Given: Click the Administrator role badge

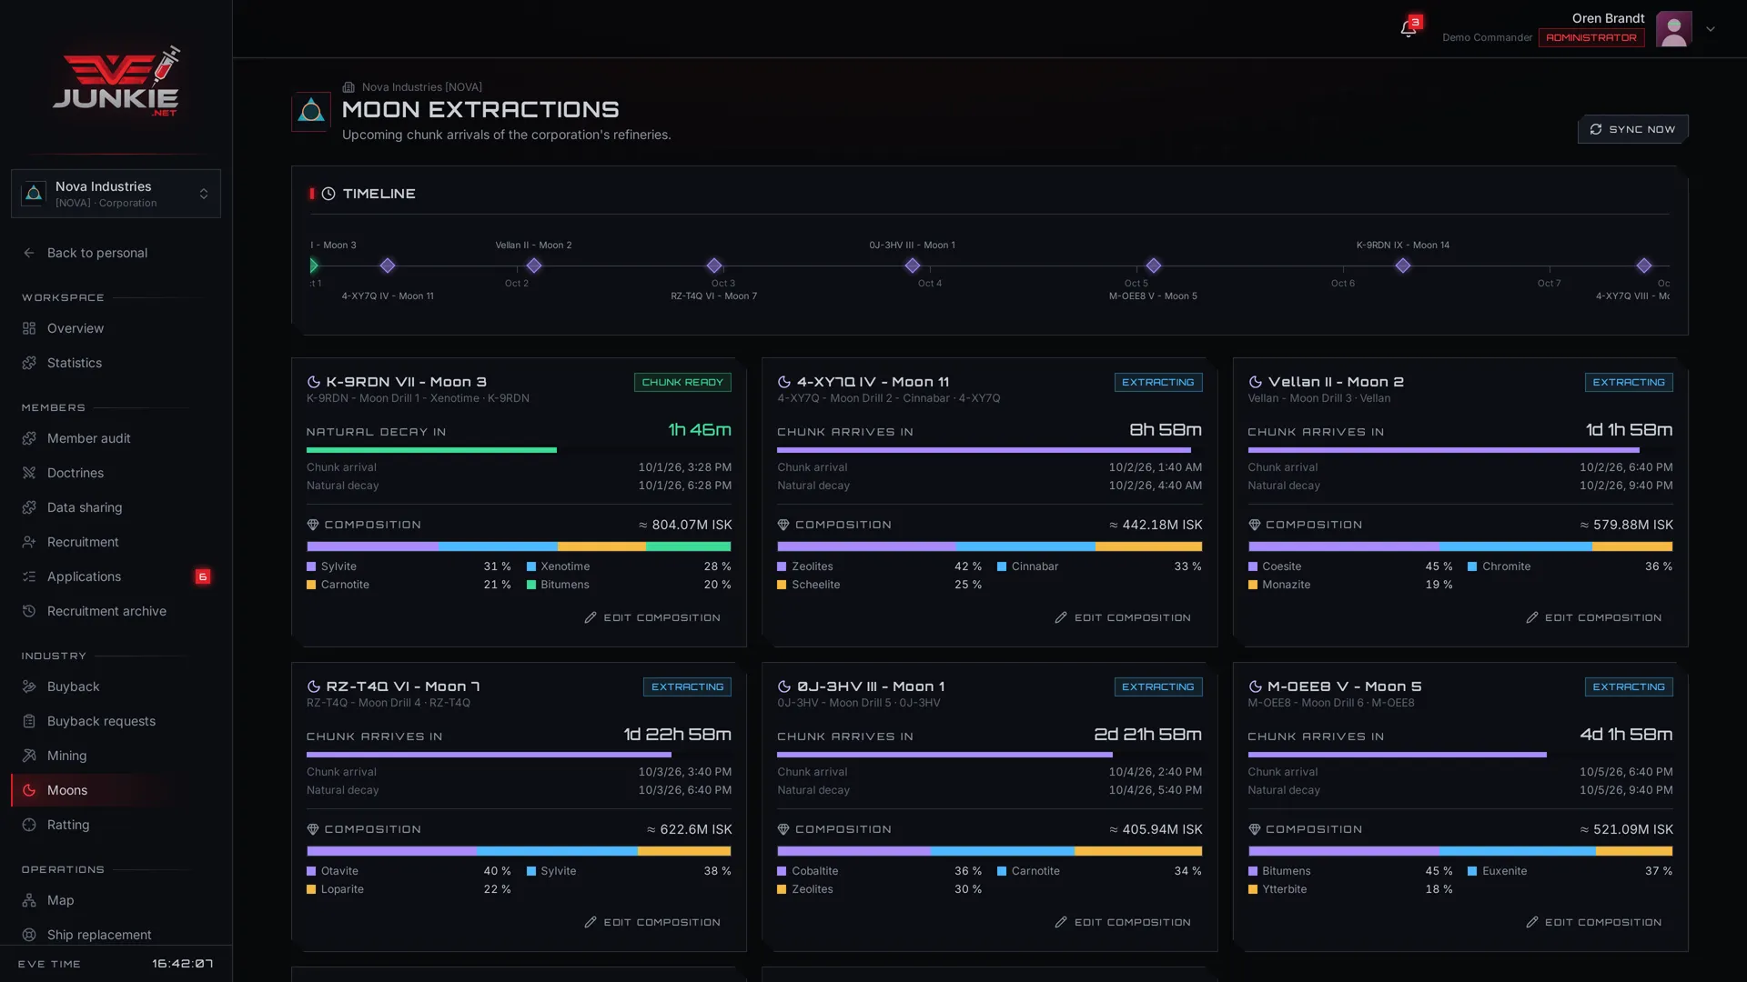Looking at the screenshot, I should pos(1591,38).
